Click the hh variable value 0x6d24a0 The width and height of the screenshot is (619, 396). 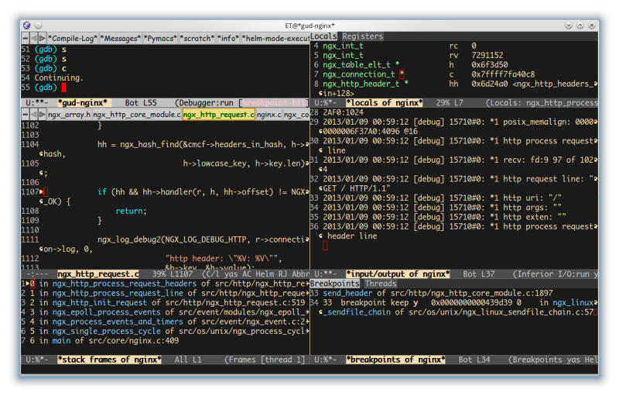490,84
